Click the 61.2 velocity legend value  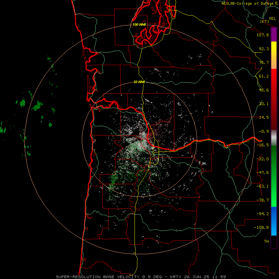(x=264, y=76)
